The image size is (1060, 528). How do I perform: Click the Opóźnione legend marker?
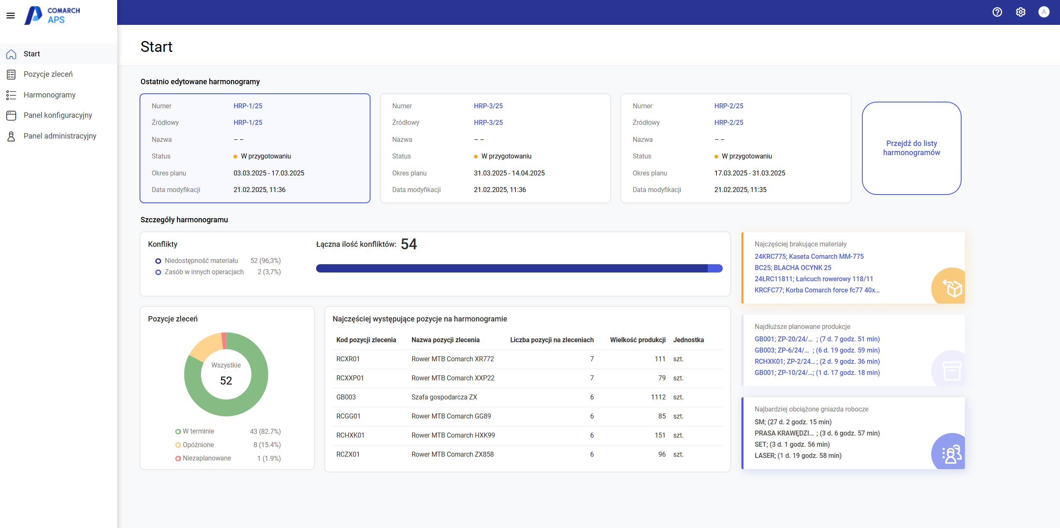178,445
